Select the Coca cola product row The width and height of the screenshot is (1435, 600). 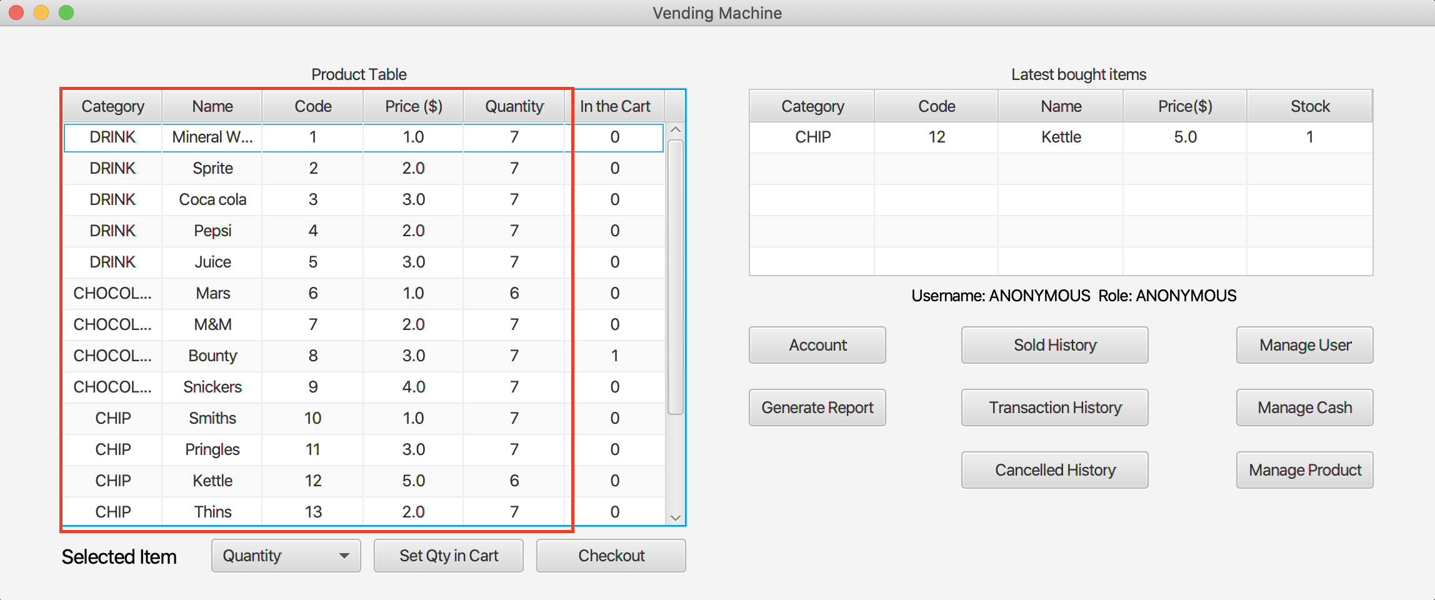click(x=212, y=199)
